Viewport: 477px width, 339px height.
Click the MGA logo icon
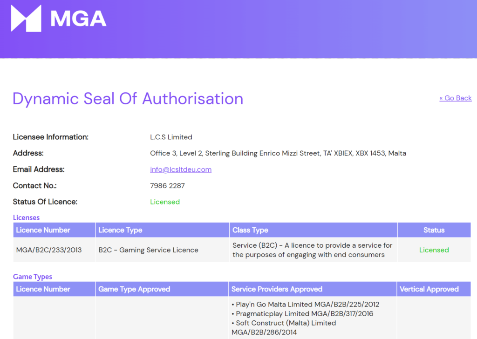coord(26,19)
